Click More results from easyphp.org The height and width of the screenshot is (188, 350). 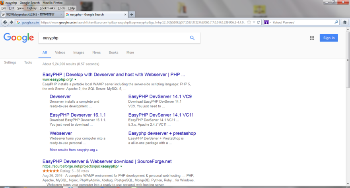coord(74,150)
